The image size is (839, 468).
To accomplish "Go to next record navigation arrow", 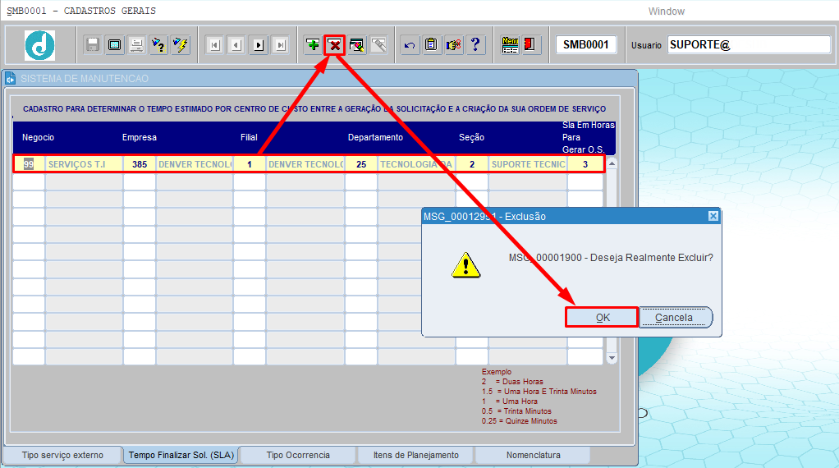I will [259, 45].
